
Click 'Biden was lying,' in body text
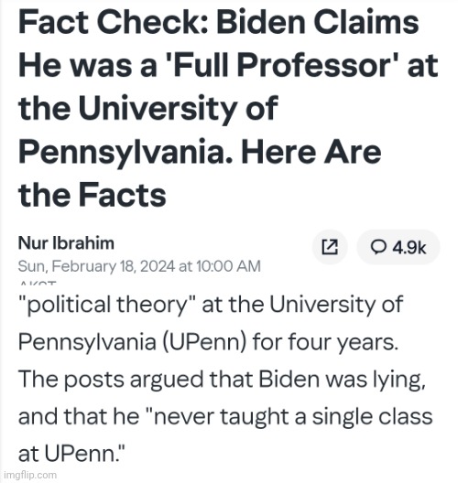pos(342,380)
